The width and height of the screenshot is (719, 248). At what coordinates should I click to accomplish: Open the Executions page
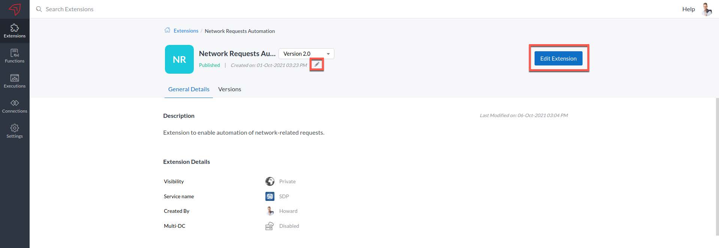[15, 81]
